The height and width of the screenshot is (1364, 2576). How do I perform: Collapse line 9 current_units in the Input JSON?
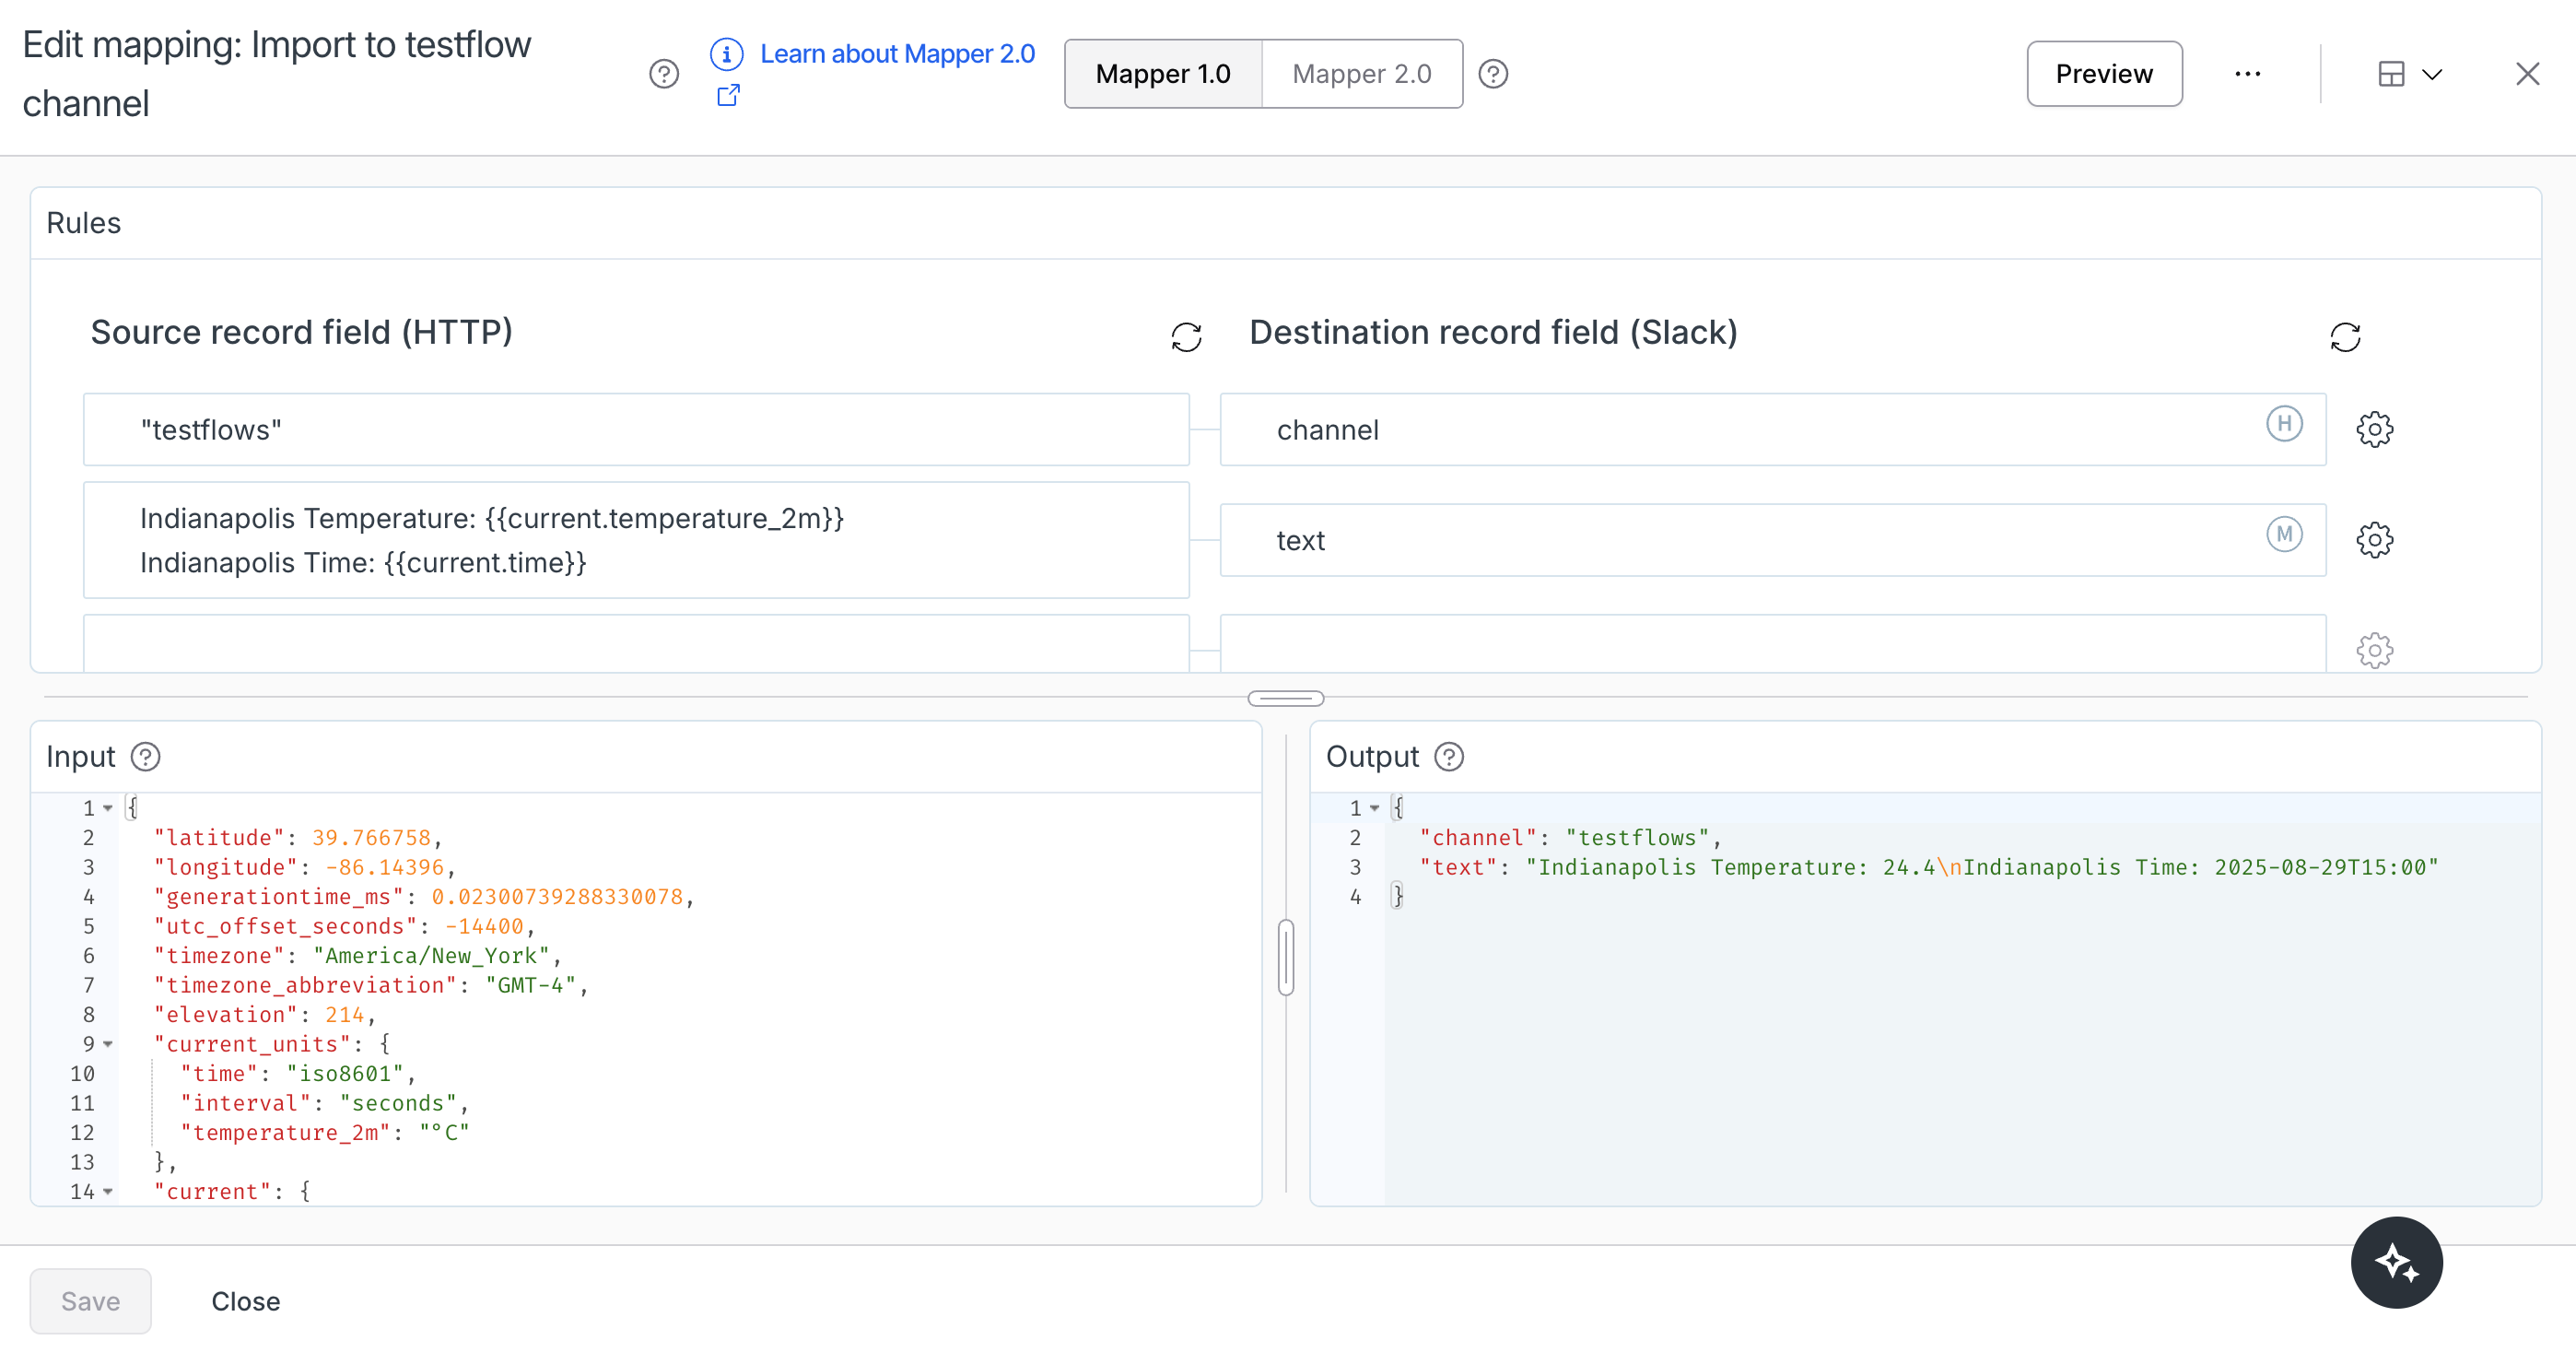[110, 1044]
